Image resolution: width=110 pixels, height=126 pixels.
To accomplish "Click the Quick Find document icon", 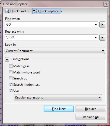I will click(7, 11).
